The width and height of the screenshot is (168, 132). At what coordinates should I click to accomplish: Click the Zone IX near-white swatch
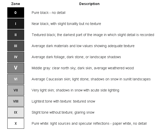coord(16,112)
